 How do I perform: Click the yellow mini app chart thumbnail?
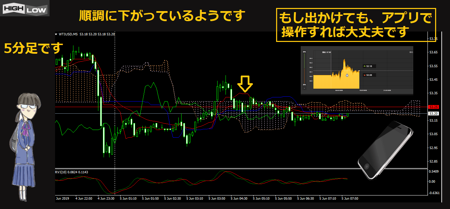click(x=357, y=70)
